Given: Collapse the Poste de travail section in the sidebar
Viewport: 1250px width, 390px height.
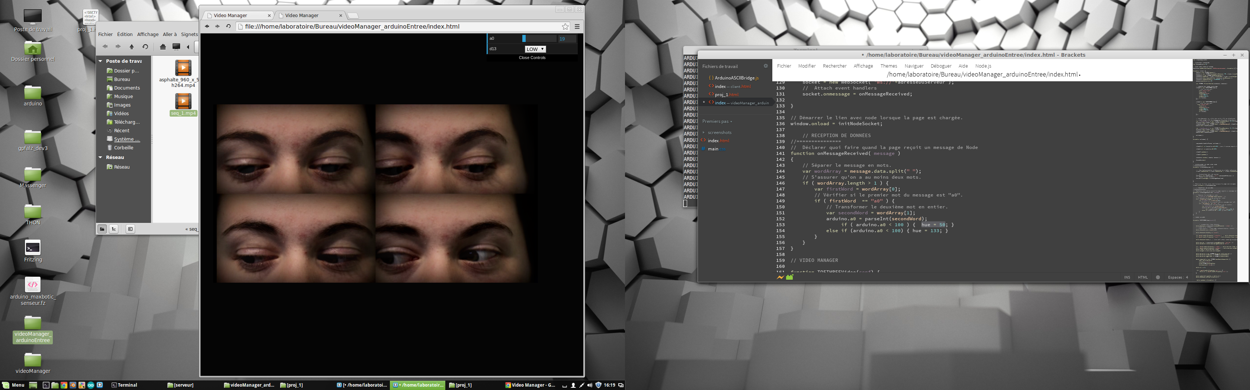Looking at the screenshot, I should click(x=100, y=61).
